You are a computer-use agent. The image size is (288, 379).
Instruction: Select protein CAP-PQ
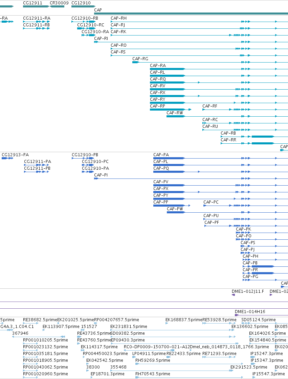click(221, 172)
